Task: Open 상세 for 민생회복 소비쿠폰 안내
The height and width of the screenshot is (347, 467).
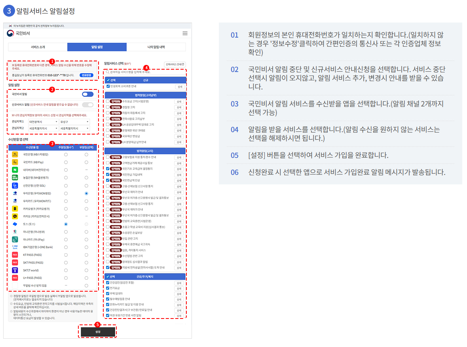Action: (x=180, y=87)
